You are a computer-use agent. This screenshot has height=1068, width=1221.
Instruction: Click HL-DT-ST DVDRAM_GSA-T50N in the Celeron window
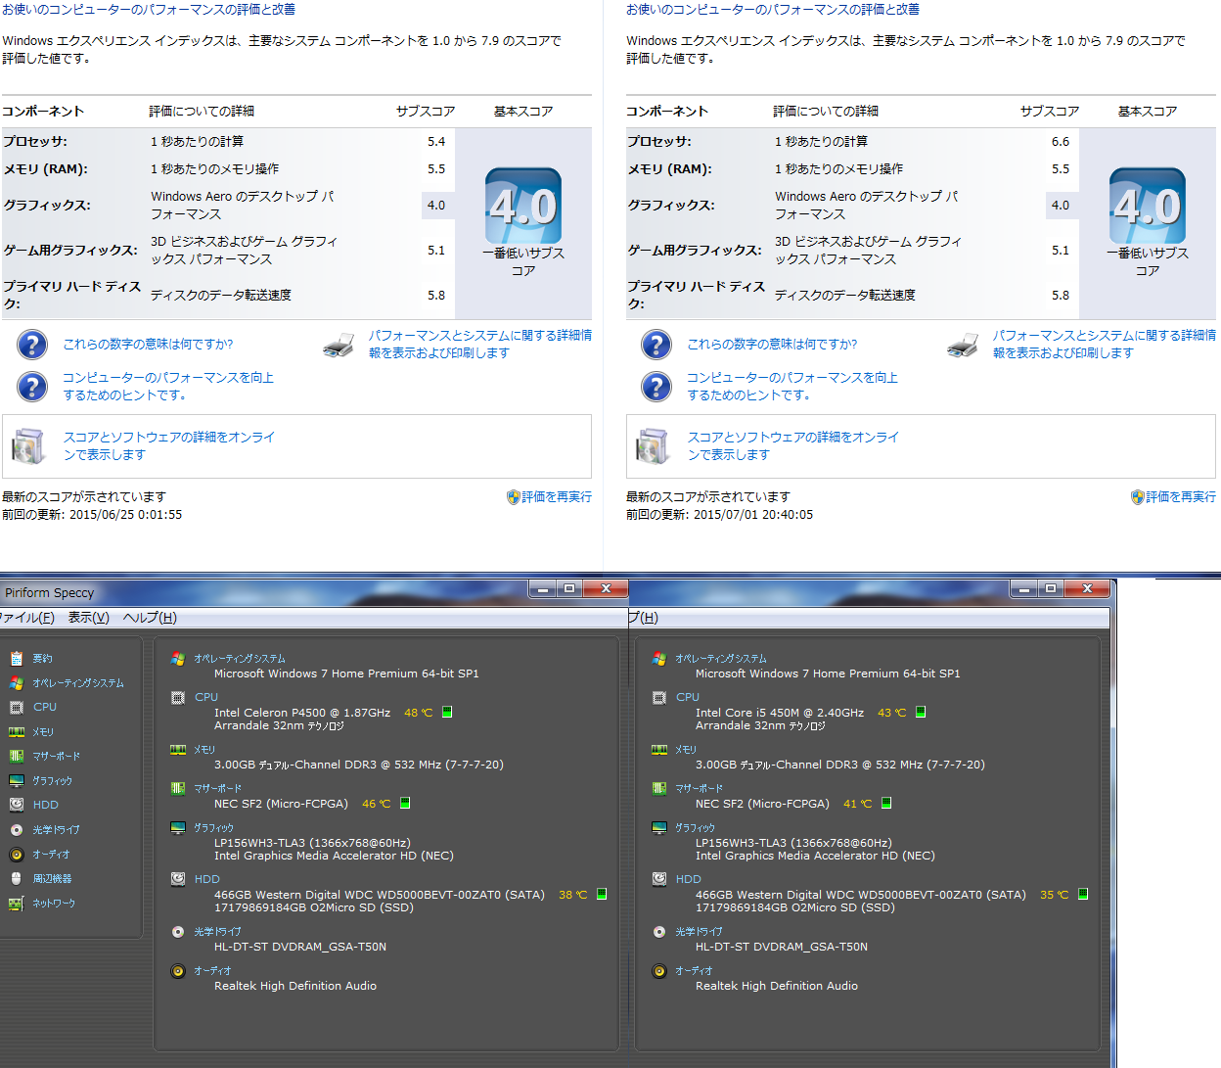pos(300,947)
